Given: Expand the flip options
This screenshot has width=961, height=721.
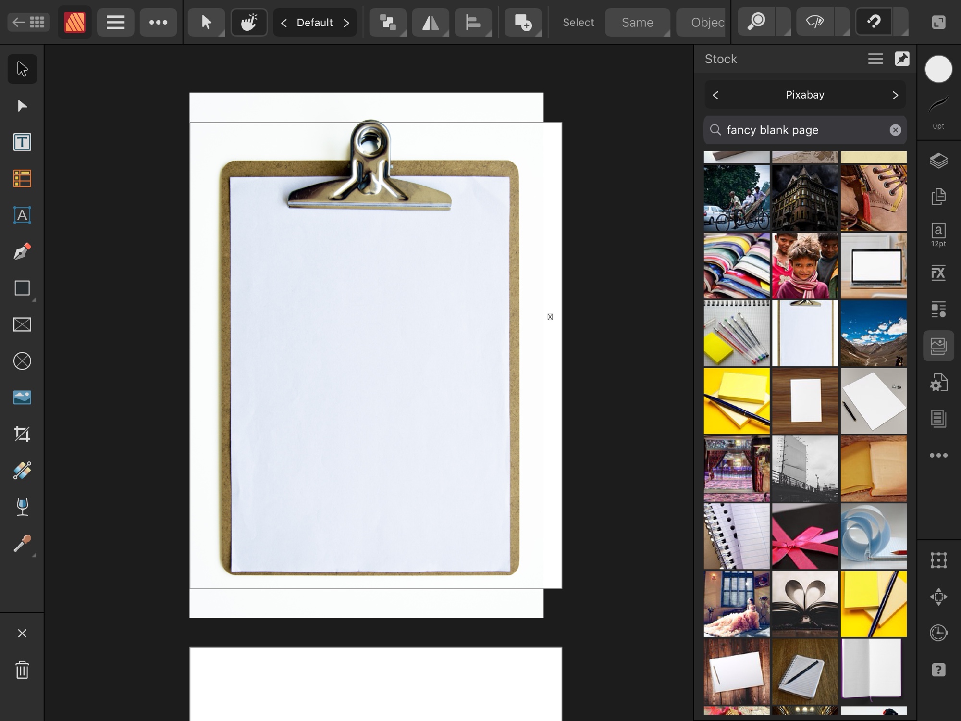Looking at the screenshot, I should (431, 22).
